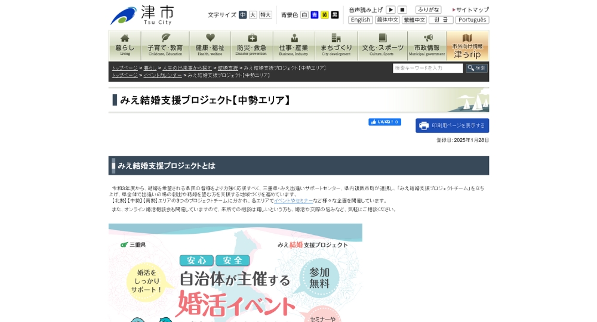The height and width of the screenshot is (322, 597).
Task: Set text size to 特大 (extra large)
Action: click(266, 15)
